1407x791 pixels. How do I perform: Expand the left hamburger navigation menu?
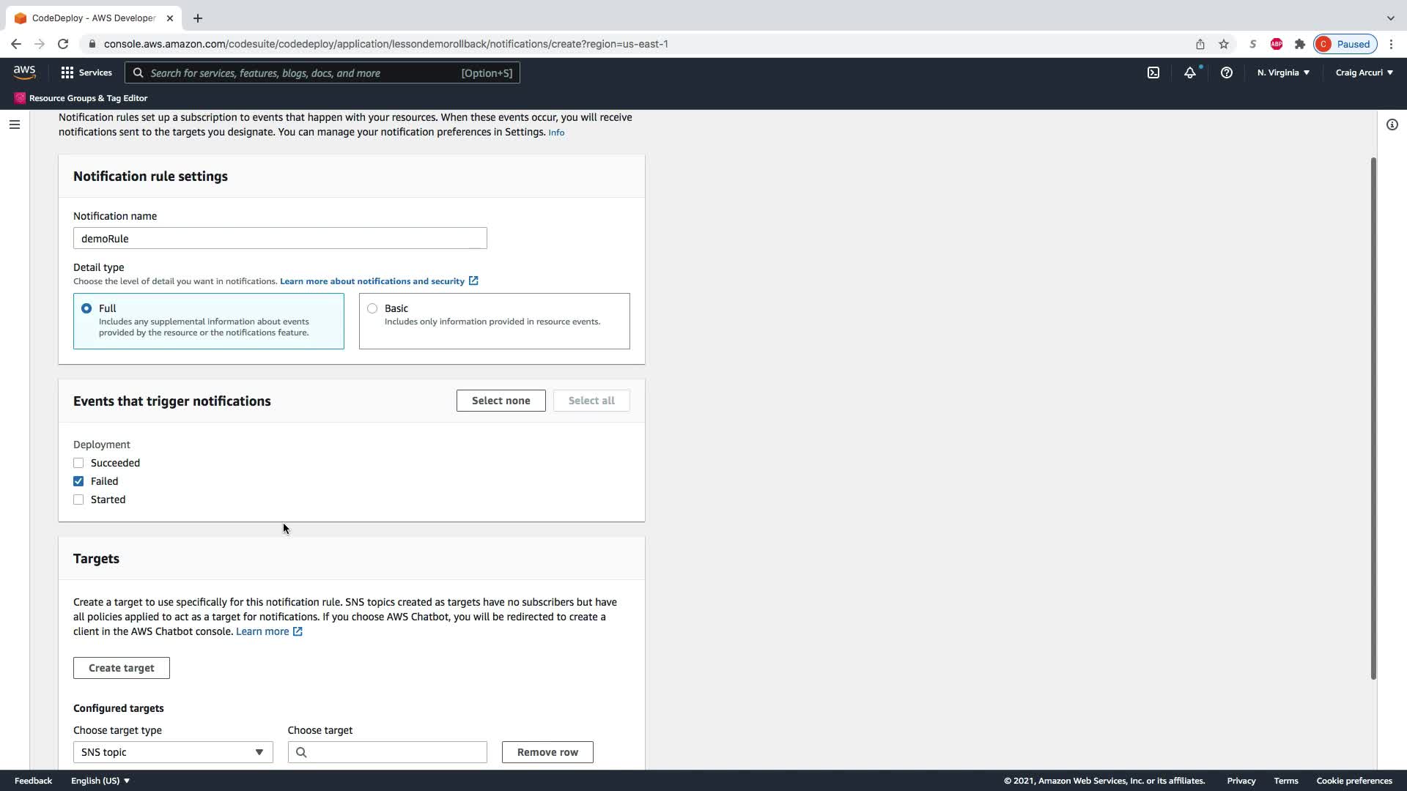14,125
